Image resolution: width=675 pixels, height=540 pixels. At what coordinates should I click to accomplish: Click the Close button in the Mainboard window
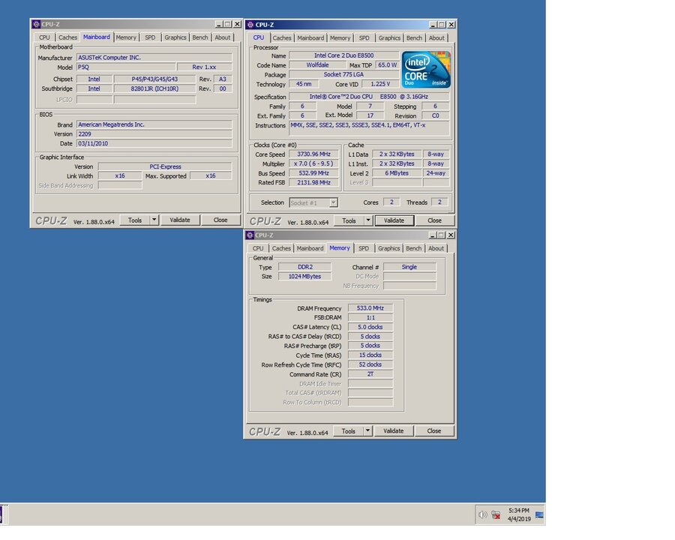[x=220, y=220]
